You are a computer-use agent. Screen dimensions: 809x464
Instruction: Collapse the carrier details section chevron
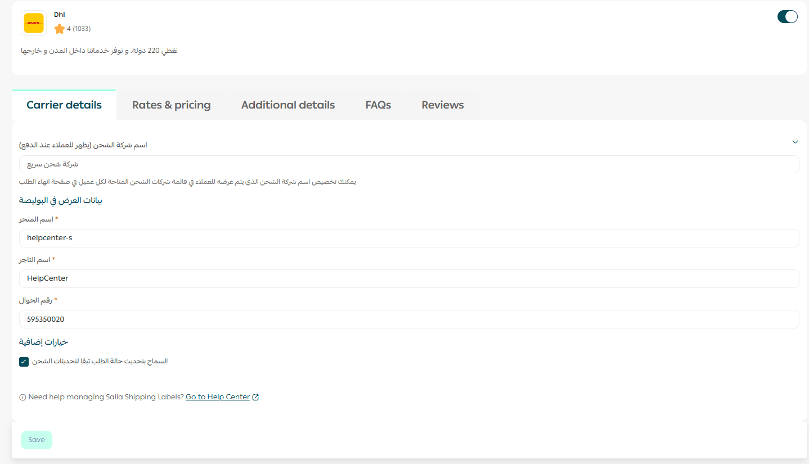pos(795,142)
